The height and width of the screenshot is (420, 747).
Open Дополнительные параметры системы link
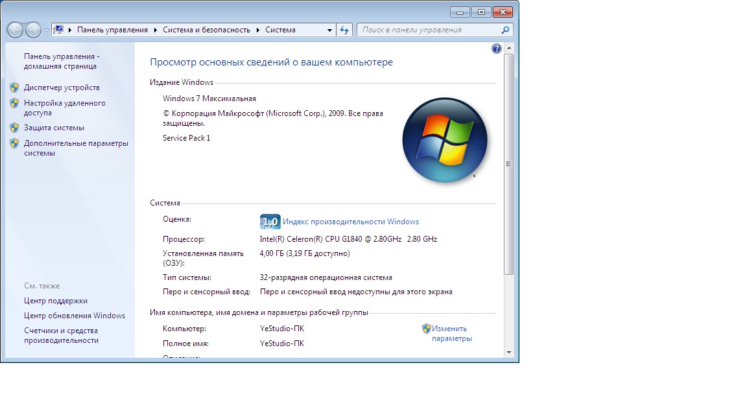(x=77, y=148)
